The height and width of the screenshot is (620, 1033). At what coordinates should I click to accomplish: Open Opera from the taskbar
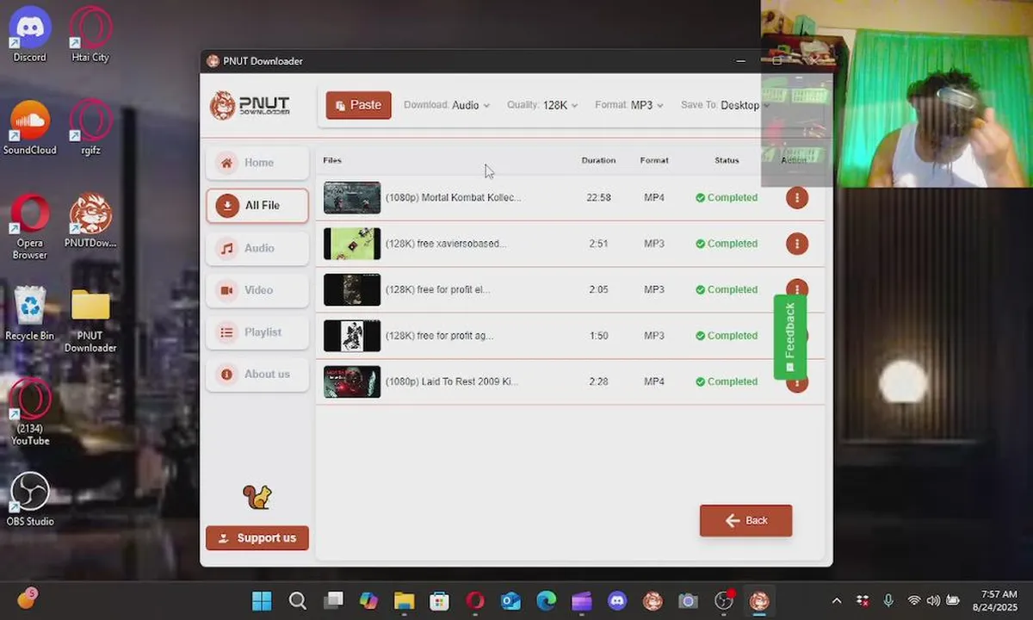point(475,601)
